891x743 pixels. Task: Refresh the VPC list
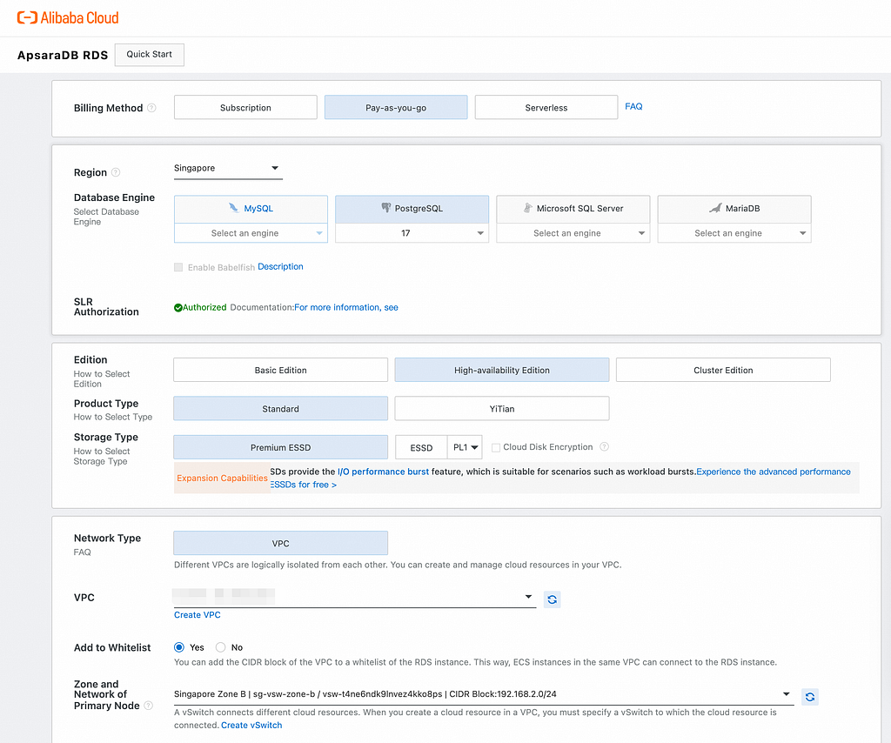pos(552,599)
